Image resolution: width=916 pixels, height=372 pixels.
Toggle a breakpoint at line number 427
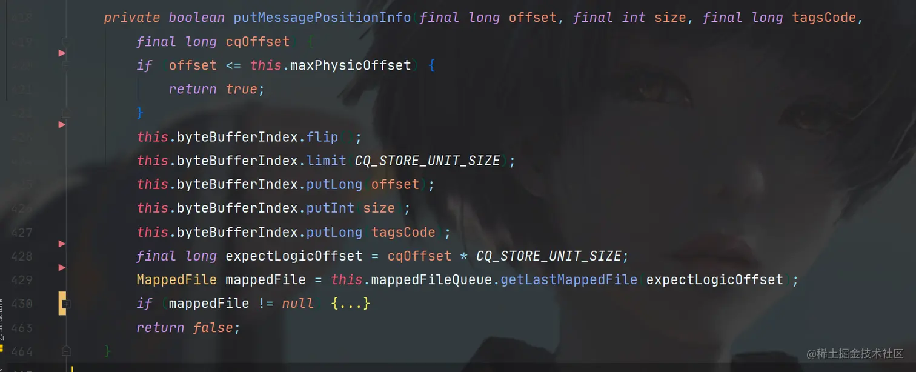pyautogui.click(x=21, y=233)
